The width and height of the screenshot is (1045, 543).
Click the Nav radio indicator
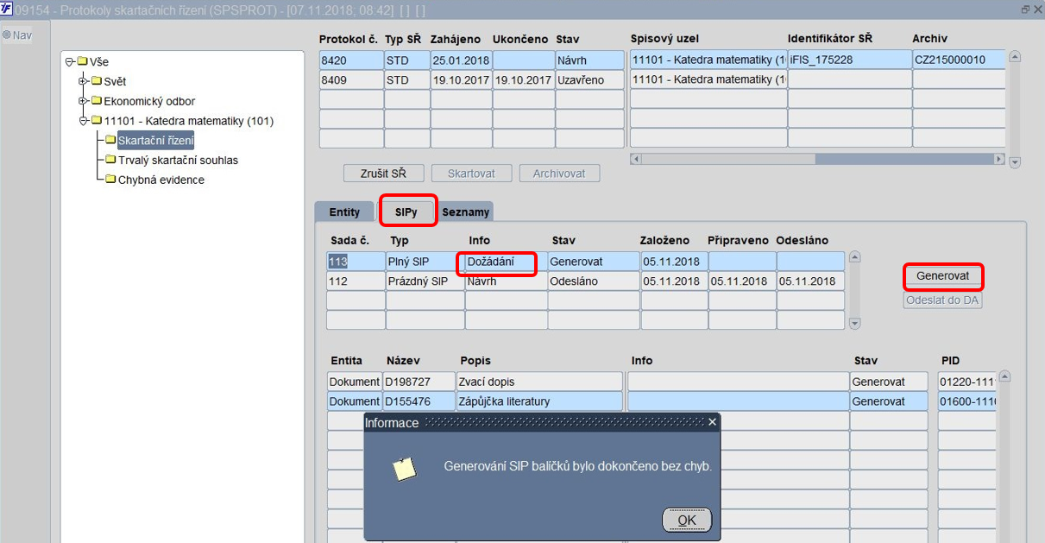pos(6,35)
